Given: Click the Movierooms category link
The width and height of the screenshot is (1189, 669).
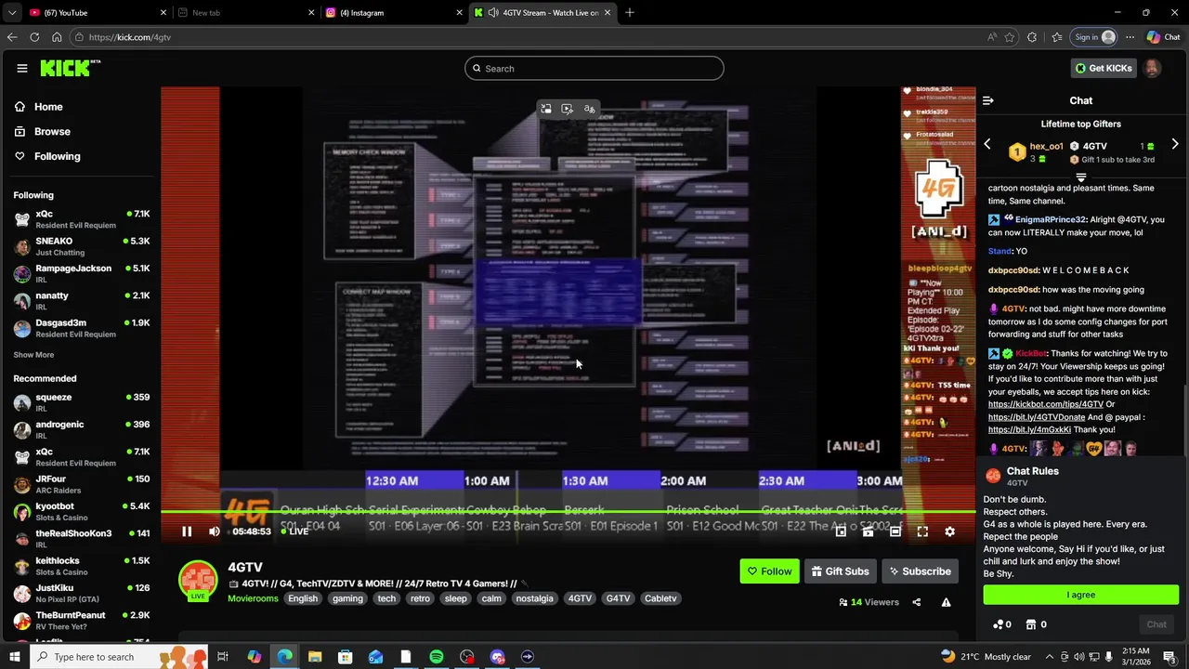Looking at the screenshot, I should pyautogui.click(x=253, y=598).
